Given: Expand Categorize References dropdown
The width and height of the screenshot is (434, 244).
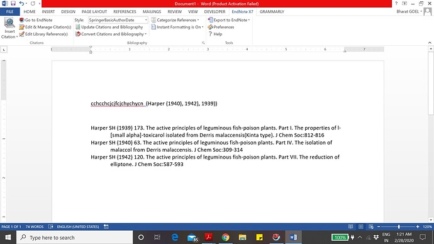Looking at the screenshot, I should [175, 20].
